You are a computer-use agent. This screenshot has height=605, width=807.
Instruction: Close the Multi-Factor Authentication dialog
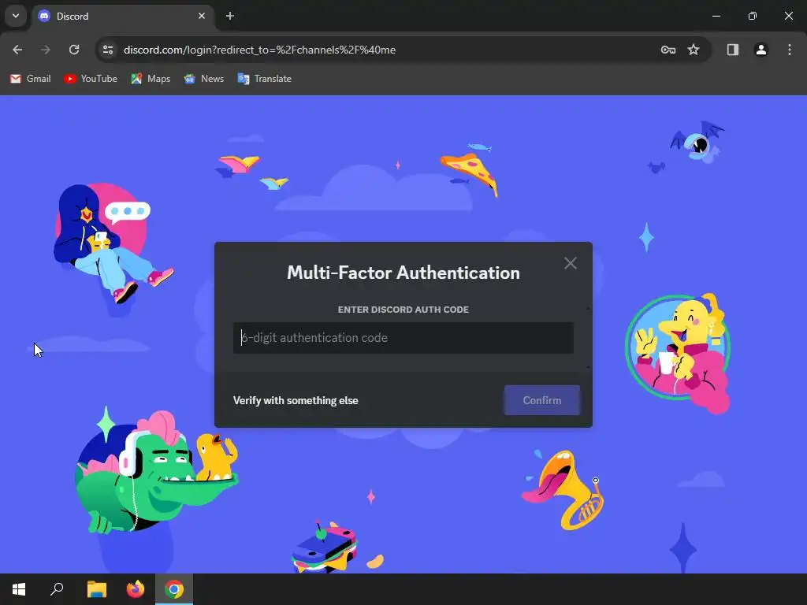pyautogui.click(x=571, y=263)
